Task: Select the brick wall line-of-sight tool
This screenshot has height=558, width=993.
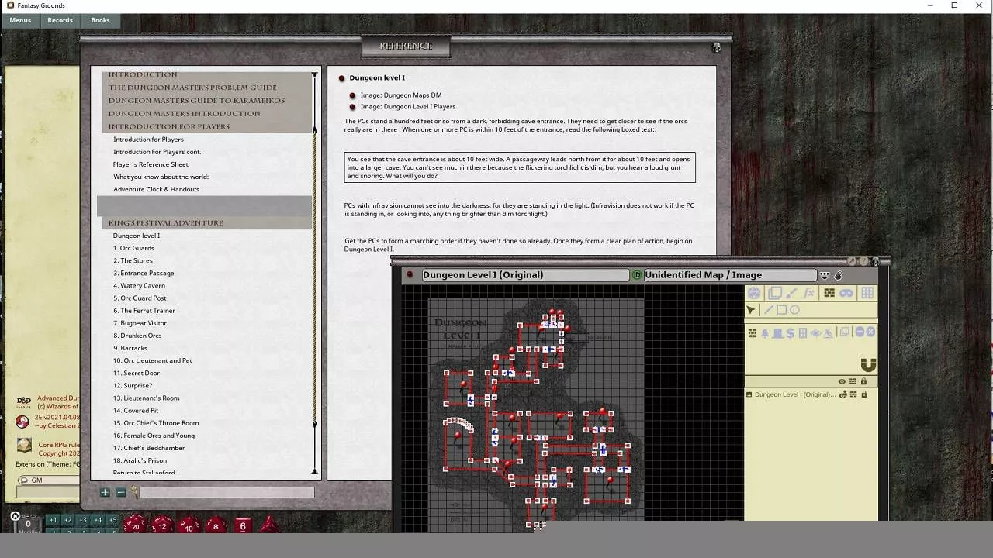Action: click(x=829, y=293)
